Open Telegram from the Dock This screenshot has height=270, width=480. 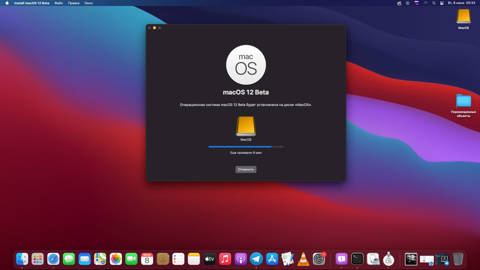tap(256, 259)
